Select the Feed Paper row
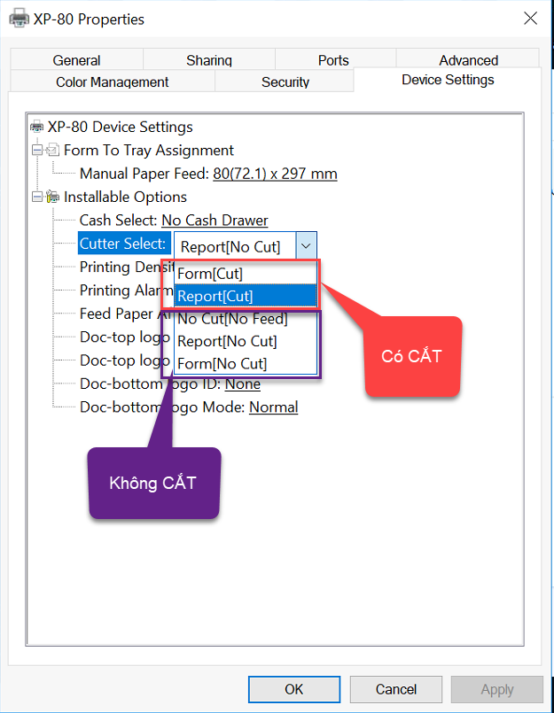This screenshot has height=713, width=554. pyautogui.click(x=126, y=314)
